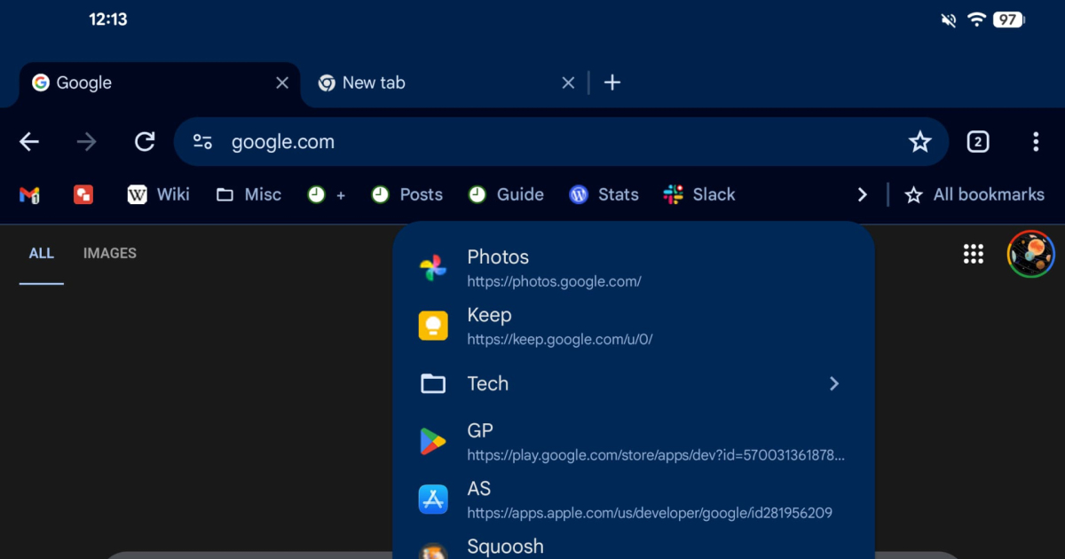The height and width of the screenshot is (559, 1065).
Task: Reload the page with the refresh icon
Action: point(145,142)
